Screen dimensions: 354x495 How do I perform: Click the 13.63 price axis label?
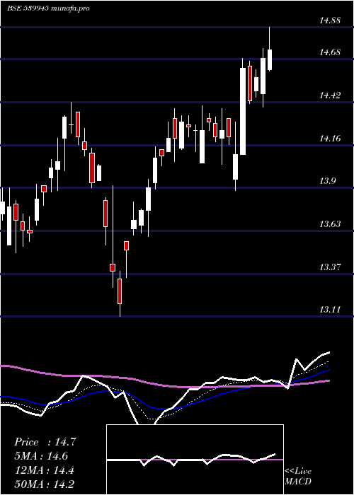330,224
